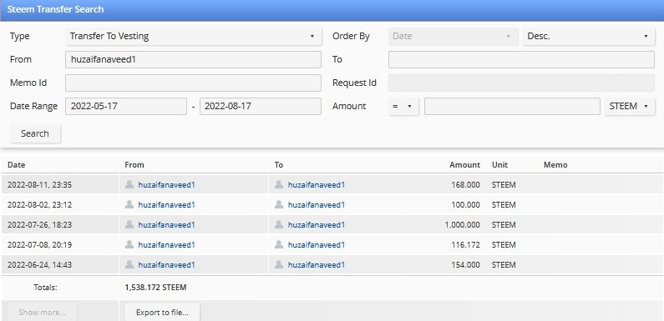Click the user icon beside 2022-07-26 From account

[129, 224]
